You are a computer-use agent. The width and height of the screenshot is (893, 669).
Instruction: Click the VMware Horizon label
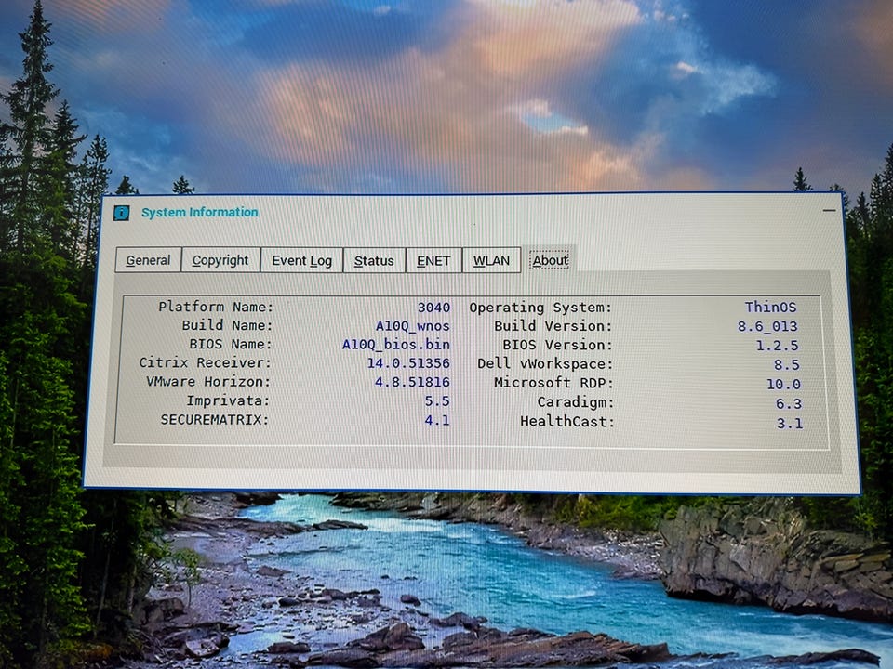click(x=208, y=381)
